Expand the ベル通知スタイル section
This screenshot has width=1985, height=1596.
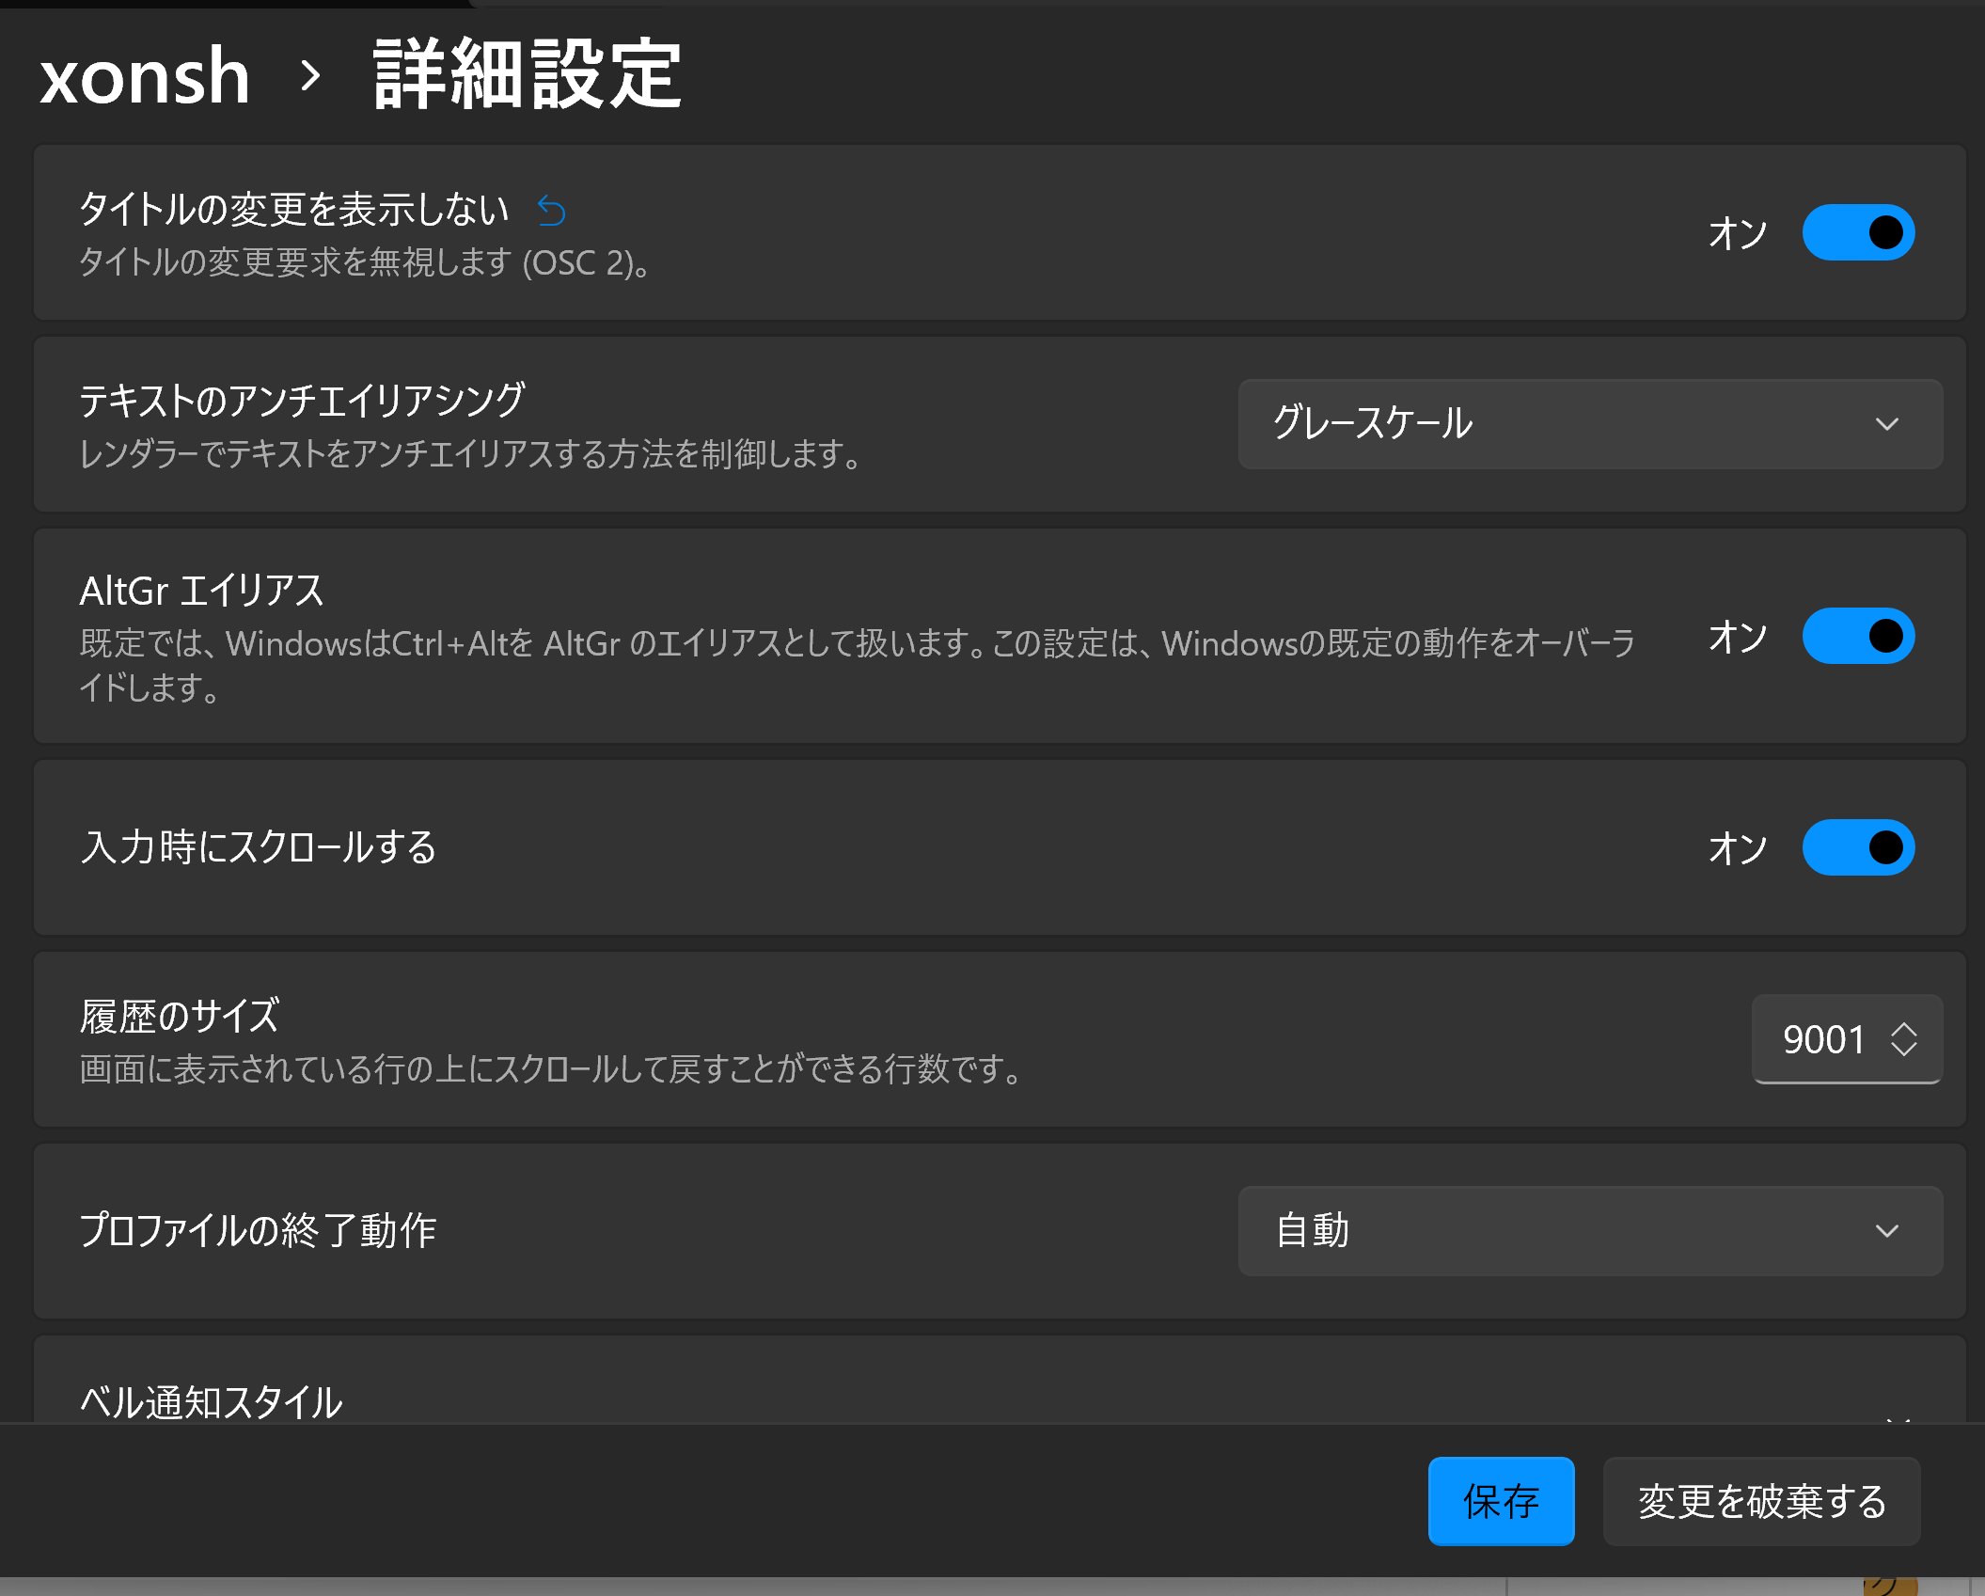tap(212, 1401)
